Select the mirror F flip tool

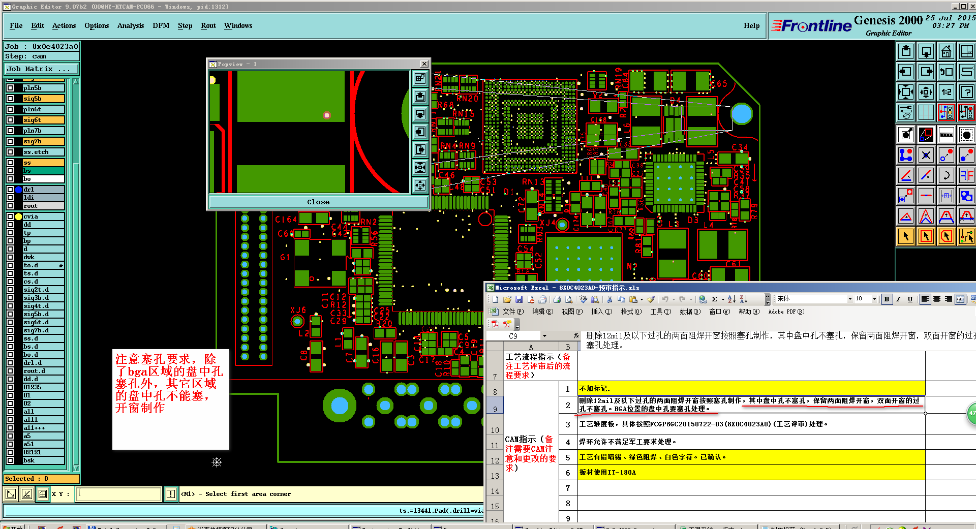point(966,175)
